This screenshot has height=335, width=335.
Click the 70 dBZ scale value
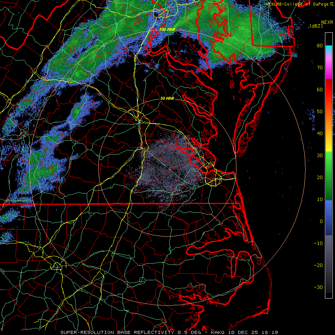(x=320, y=67)
